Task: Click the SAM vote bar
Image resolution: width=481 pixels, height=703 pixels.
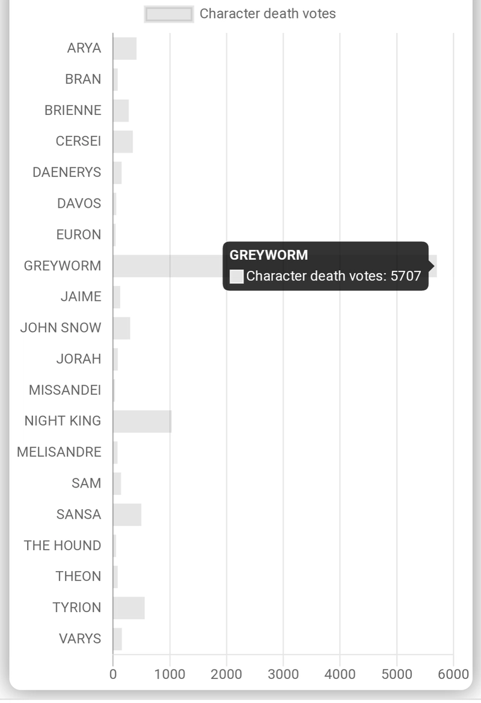Action: point(117,483)
